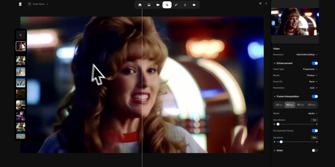Click the app logo at top left
Viewport: 335px width, 167px height.
[20, 4]
